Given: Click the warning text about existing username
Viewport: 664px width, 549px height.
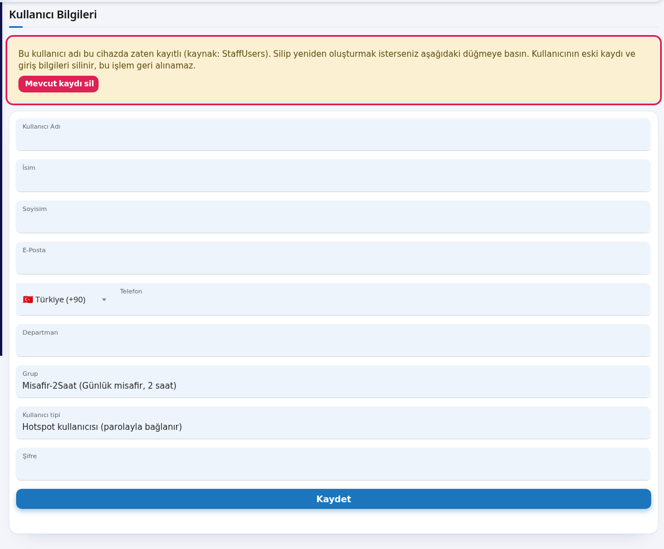Looking at the screenshot, I should (326, 60).
